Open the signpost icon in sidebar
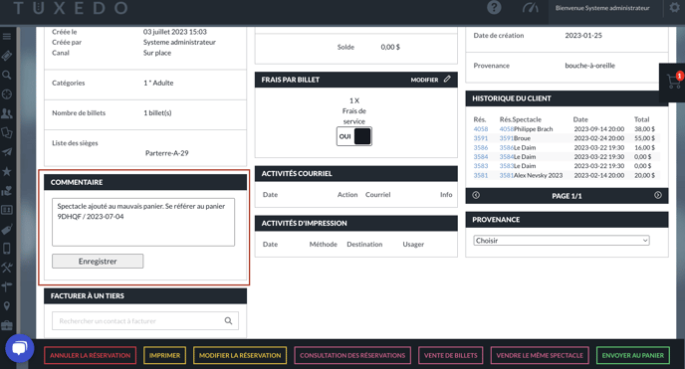685x369 pixels. [x=7, y=286]
